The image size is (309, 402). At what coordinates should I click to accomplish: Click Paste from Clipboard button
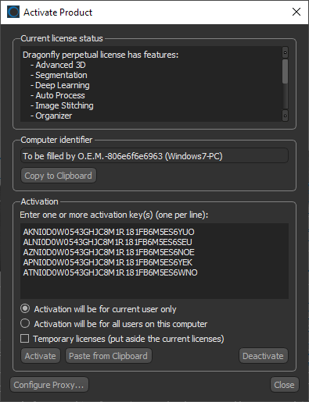[108, 356]
